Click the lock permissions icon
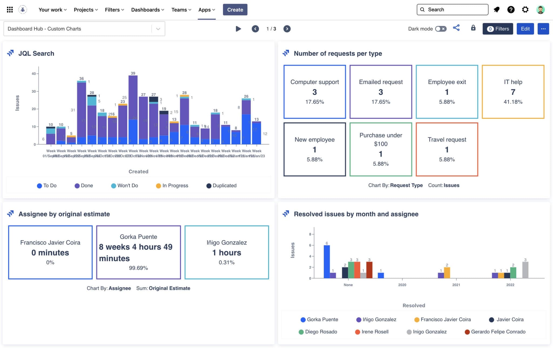This screenshot has height=349, width=553. tap(473, 28)
